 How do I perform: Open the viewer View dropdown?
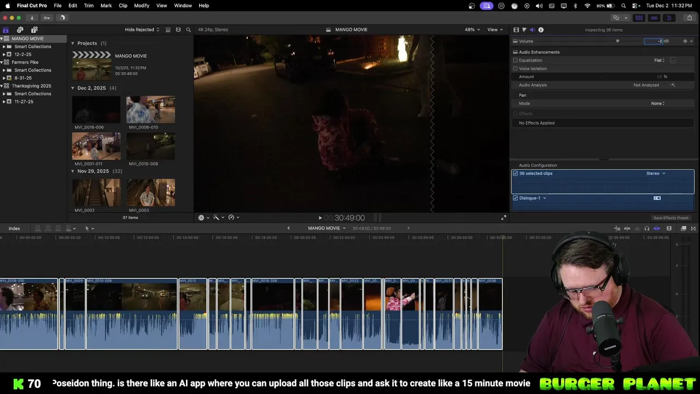tap(495, 30)
